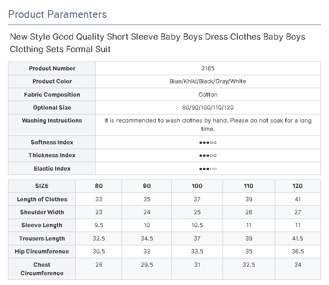Click the Chest Circumference row label
Screen dimensions: 329x285
pos(42,269)
